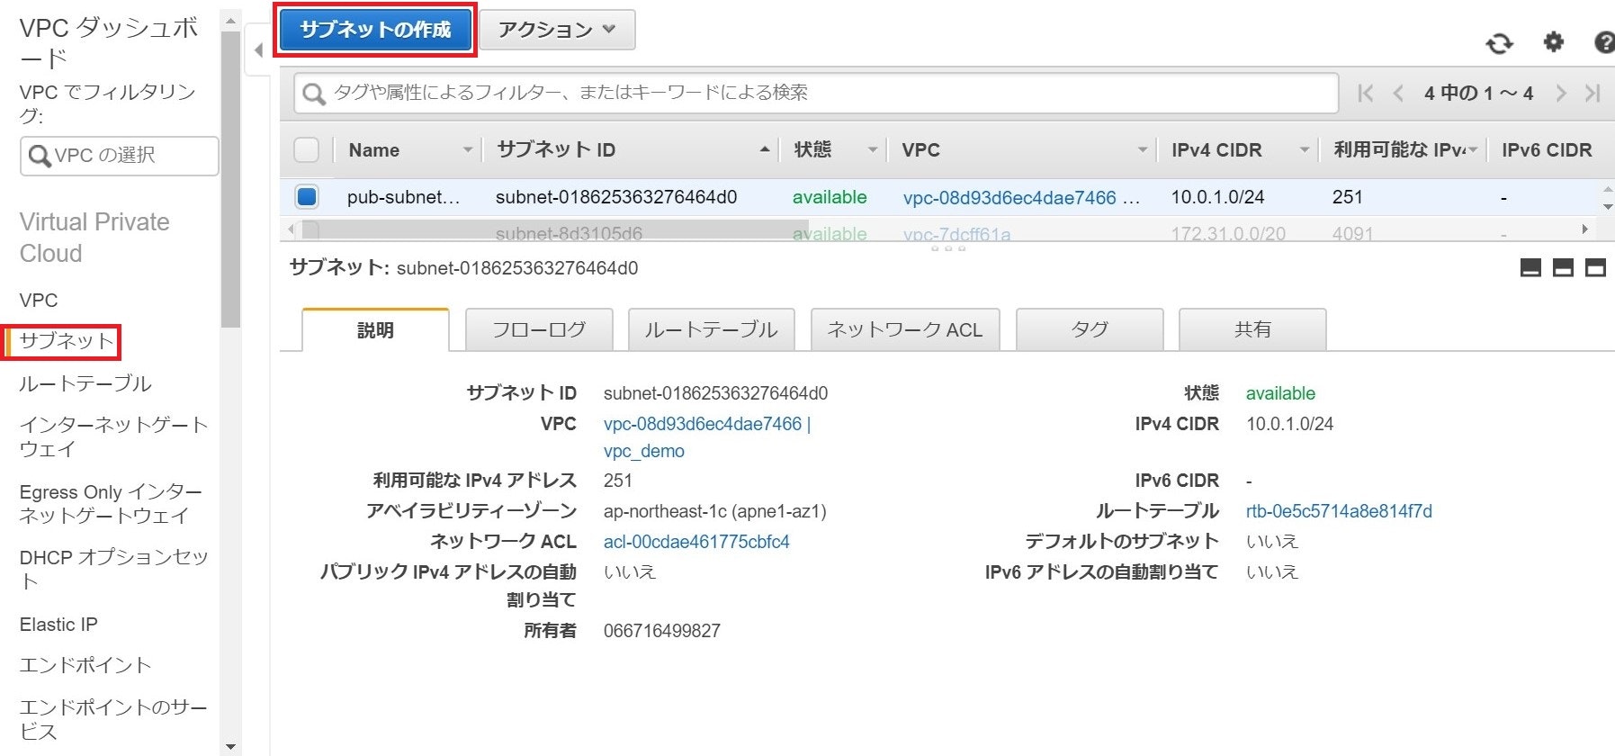Image resolution: width=1615 pixels, height=756 pixels.
Task: Open the help question mark icon
Action: (x=1603, y=42)
